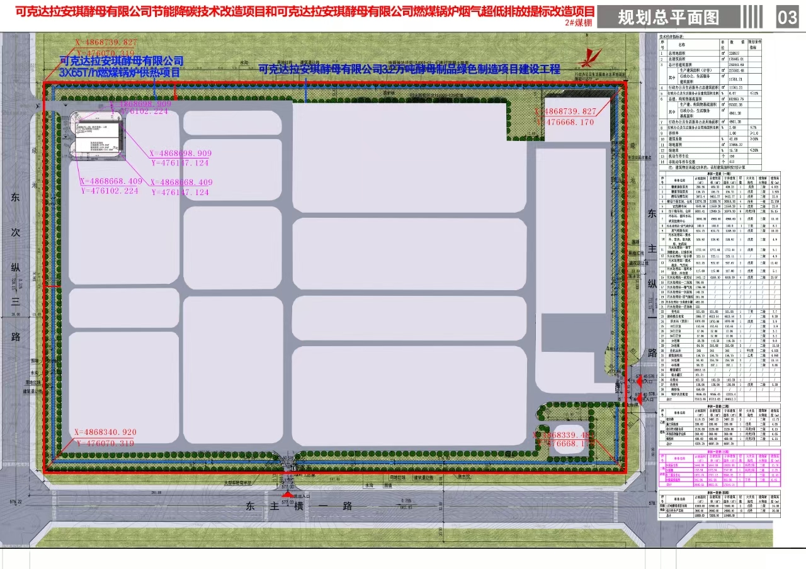
Task: Click the 规划总平面图 title banner
Action: click(x=668, y=18)
